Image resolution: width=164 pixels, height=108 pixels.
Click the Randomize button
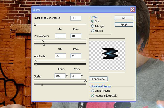(x=98, y=79)
